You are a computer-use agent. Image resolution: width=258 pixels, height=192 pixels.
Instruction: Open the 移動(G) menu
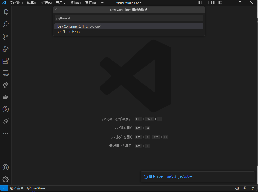[76, 3]
